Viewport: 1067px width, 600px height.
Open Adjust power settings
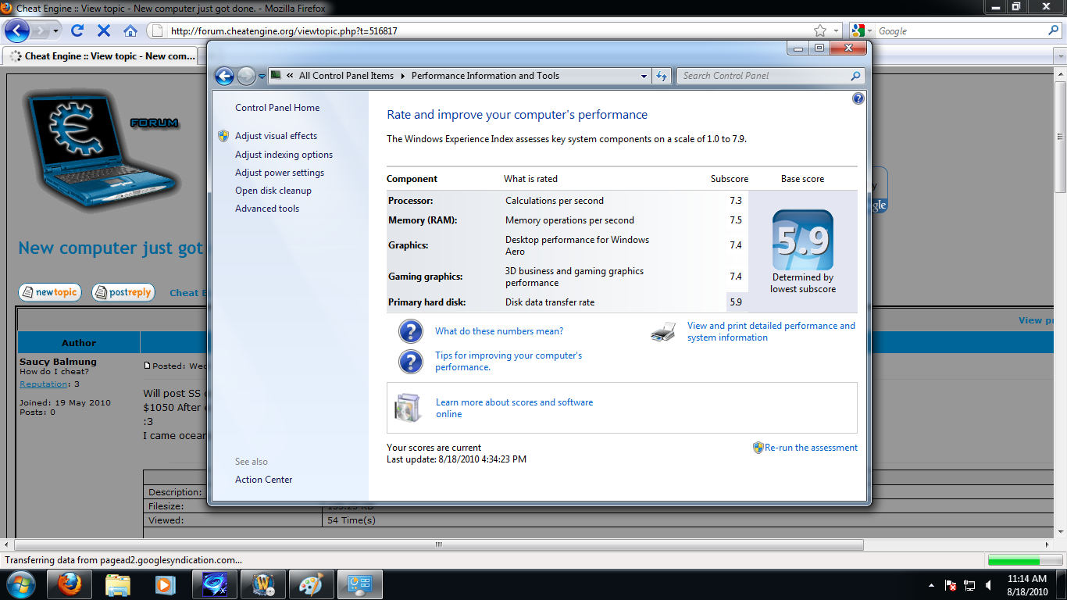[x=280, y=173]
